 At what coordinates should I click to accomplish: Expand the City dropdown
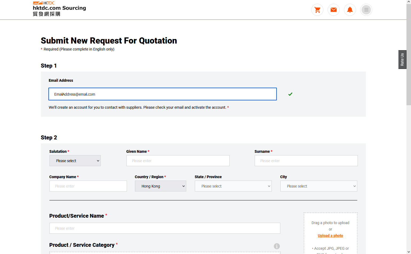319,186
